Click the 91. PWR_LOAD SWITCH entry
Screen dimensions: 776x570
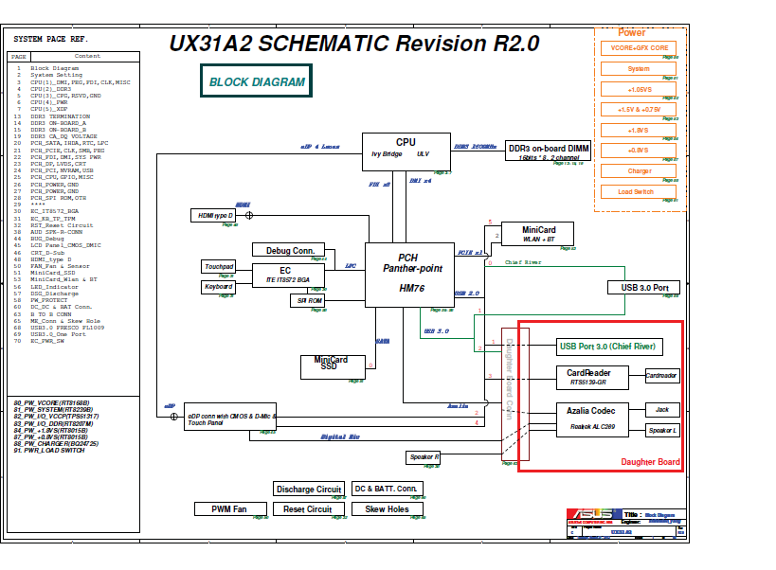coord(49,451)
